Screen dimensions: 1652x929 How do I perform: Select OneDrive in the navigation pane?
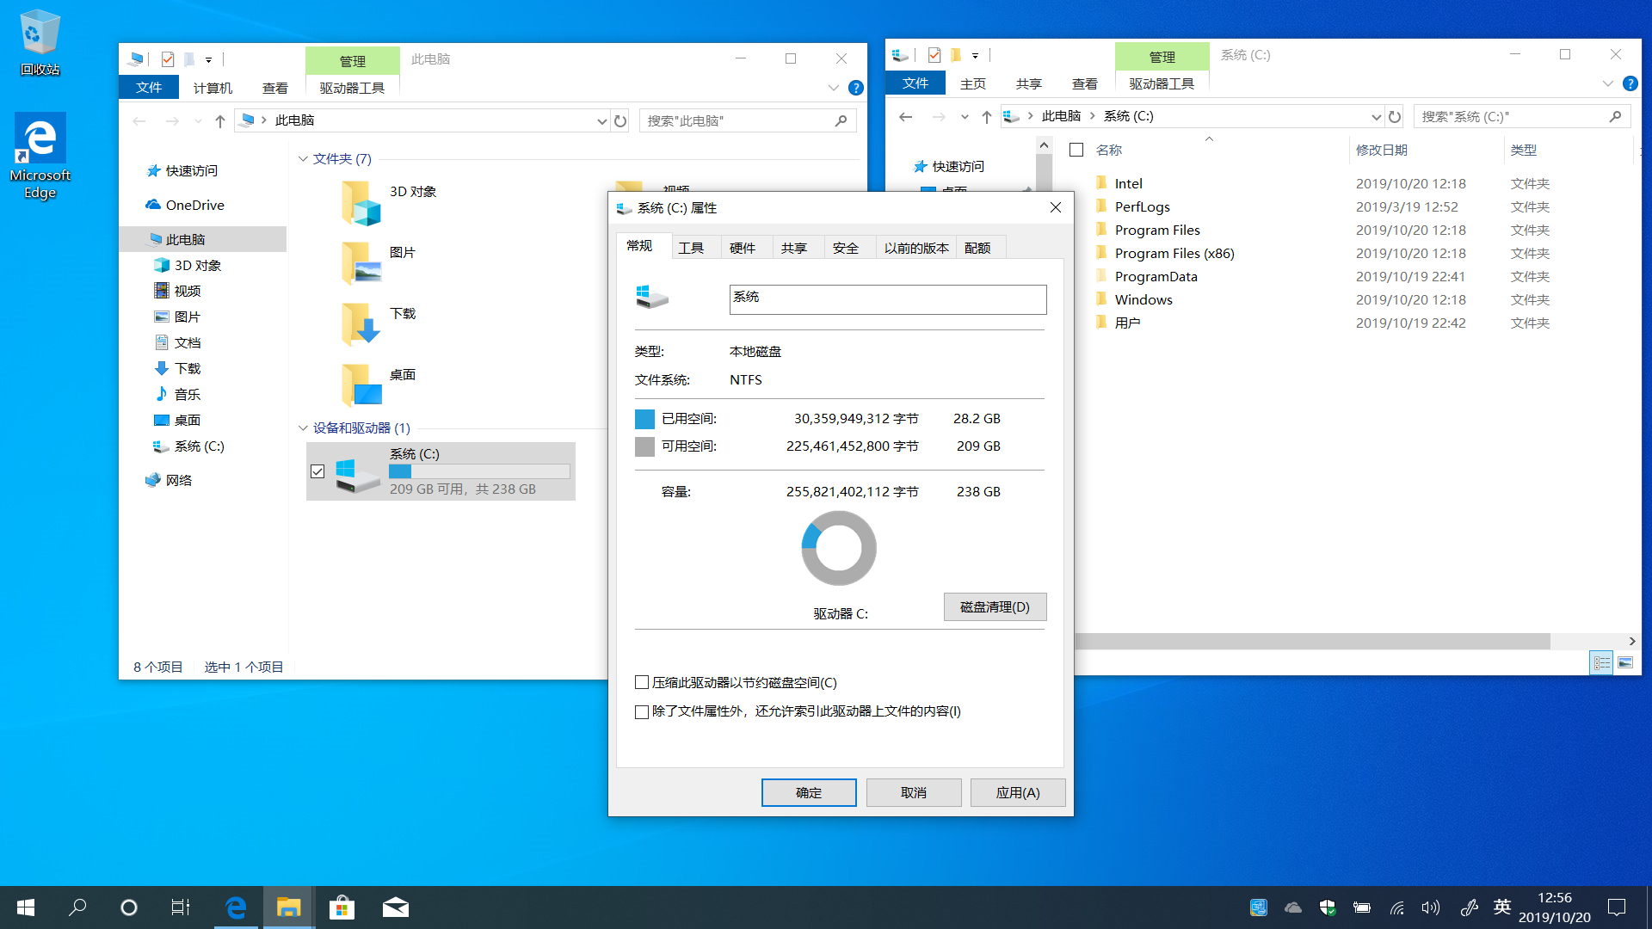(x=195, y=206)
